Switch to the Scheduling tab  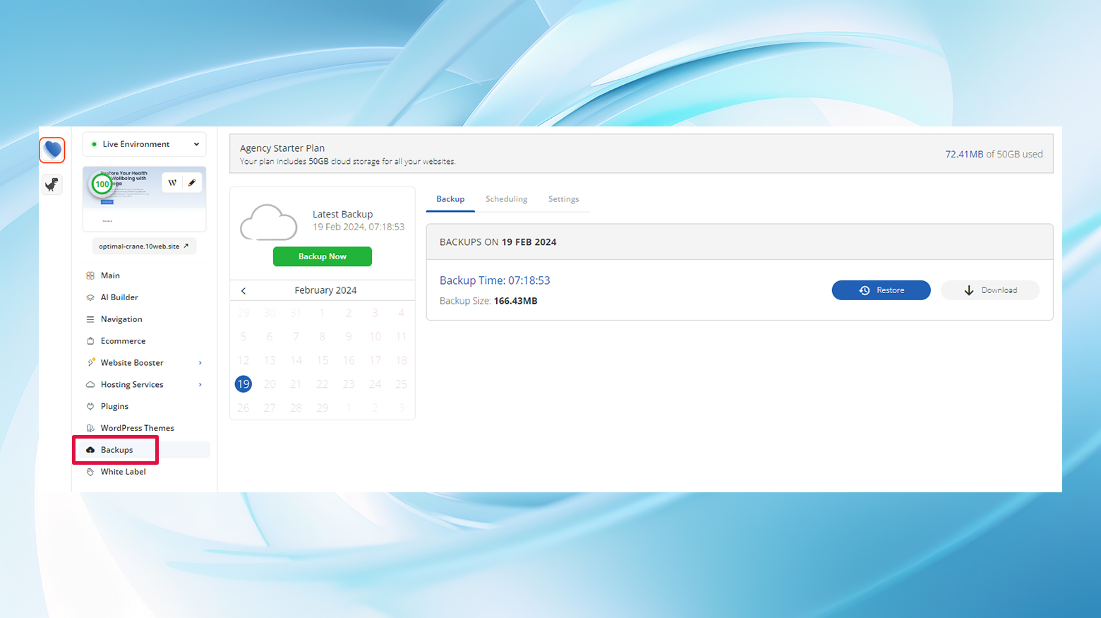click(506, 198)
